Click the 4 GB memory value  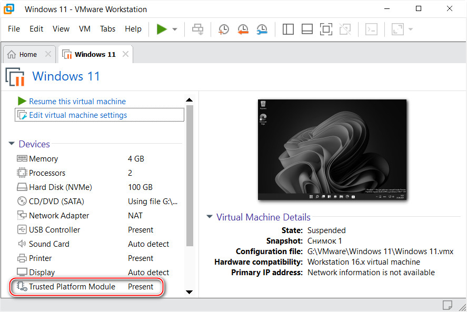(x=136, y=159)
